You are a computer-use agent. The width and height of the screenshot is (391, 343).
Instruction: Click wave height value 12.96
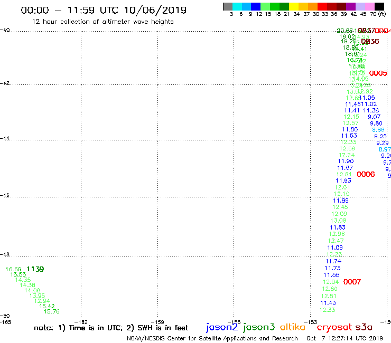pos(337,234)
